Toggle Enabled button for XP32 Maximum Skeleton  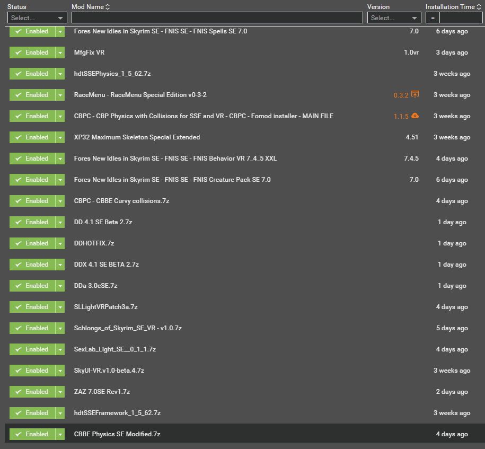(x=32, y=137)
